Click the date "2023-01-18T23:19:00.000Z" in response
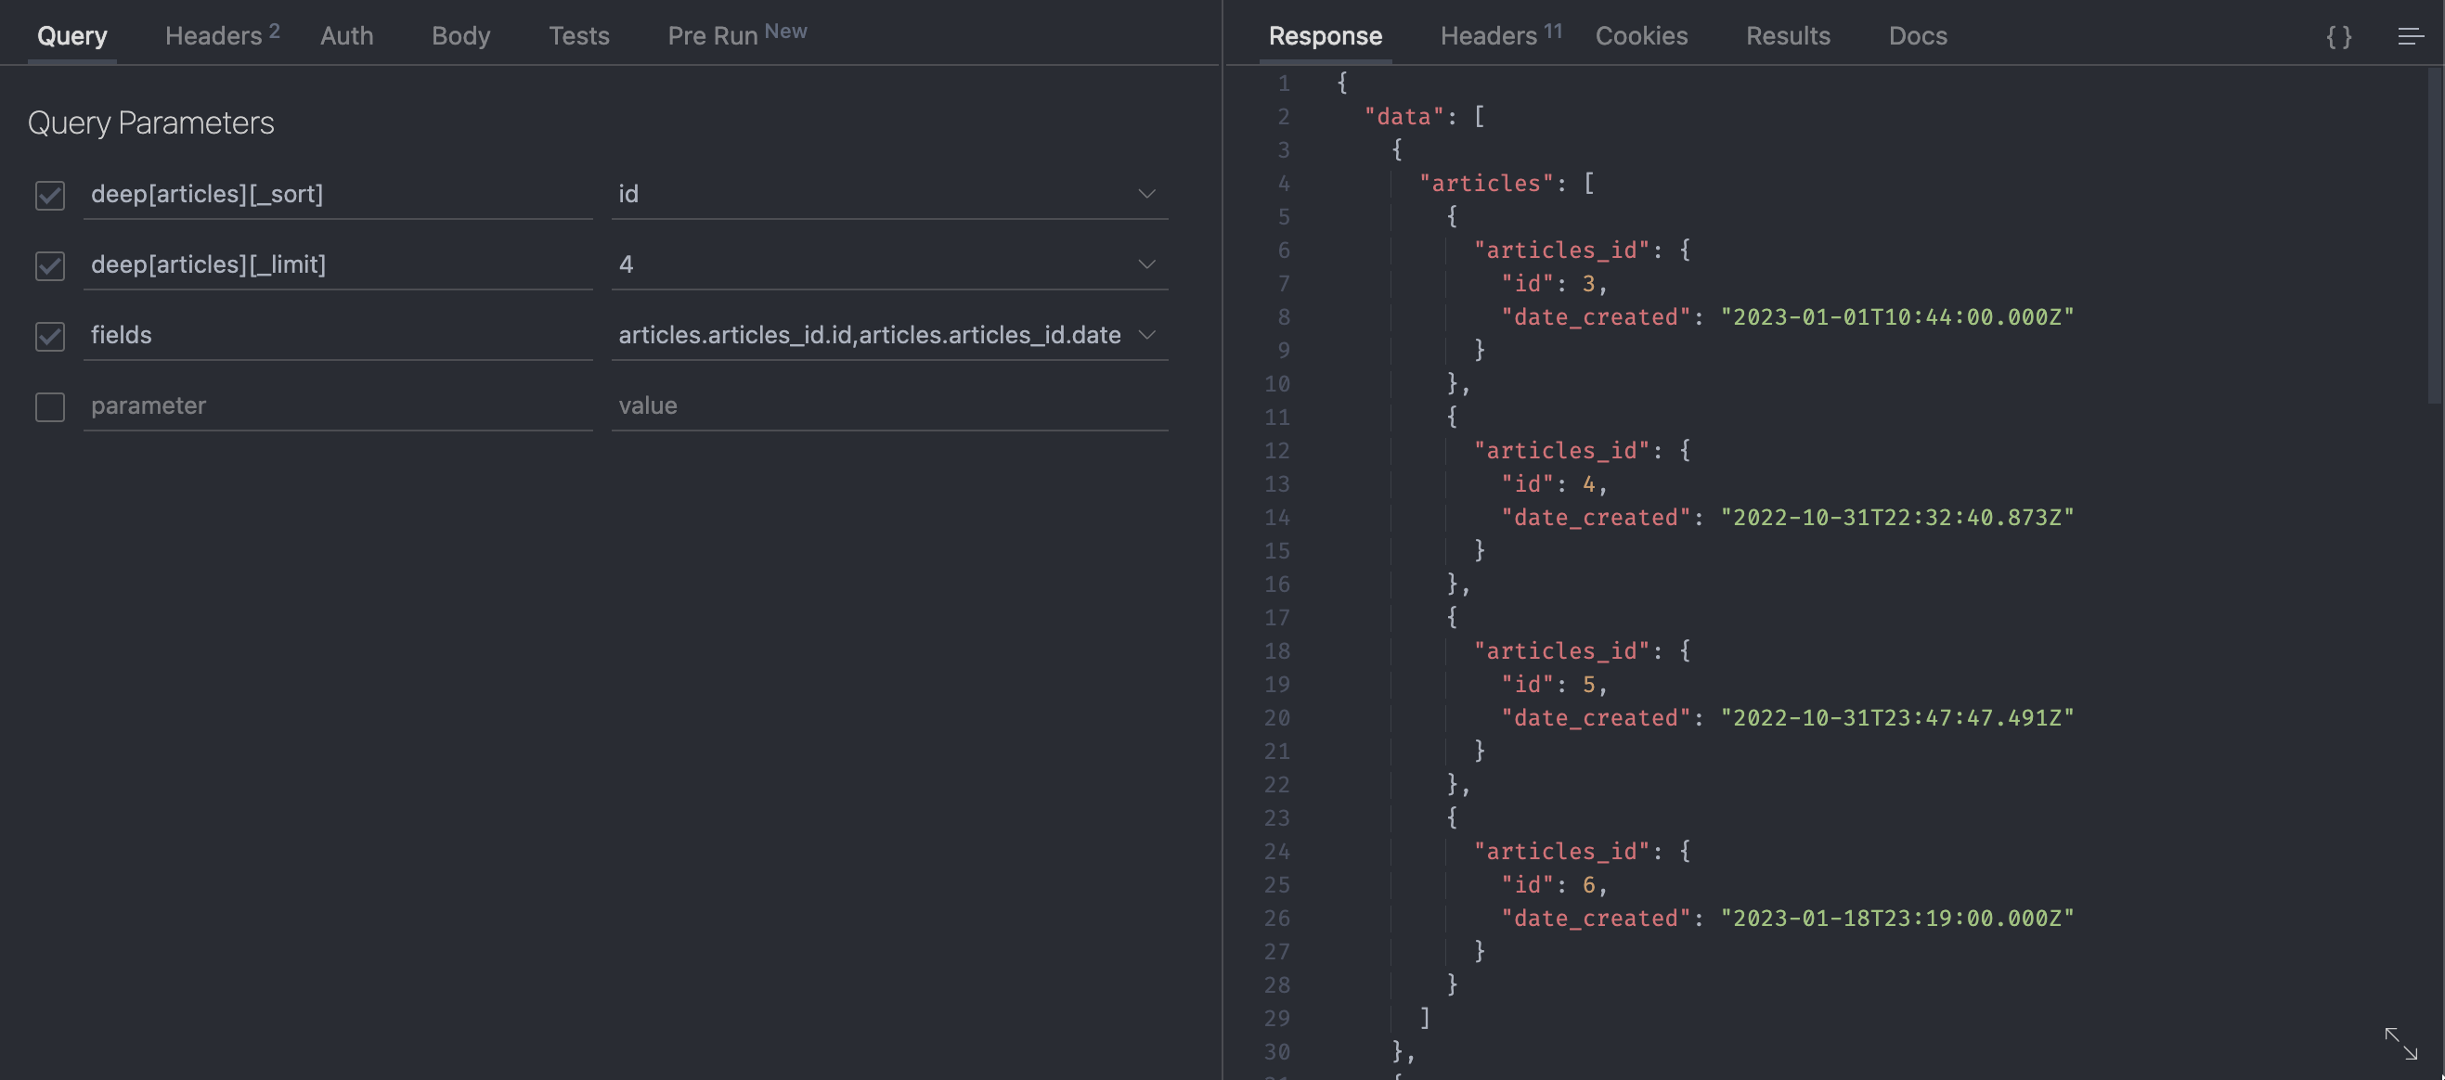The image size is (2445, 1080). [x=1897, y=918]
